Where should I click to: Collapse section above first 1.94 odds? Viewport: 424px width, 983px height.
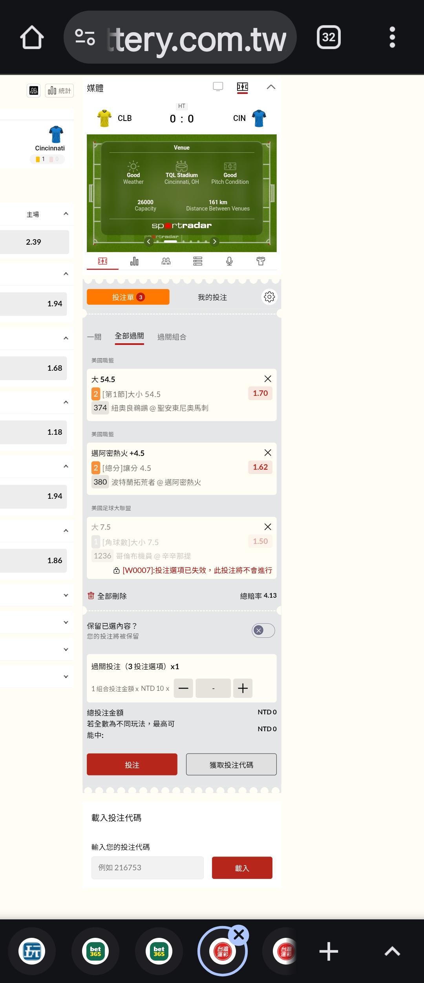click(66, 274)
